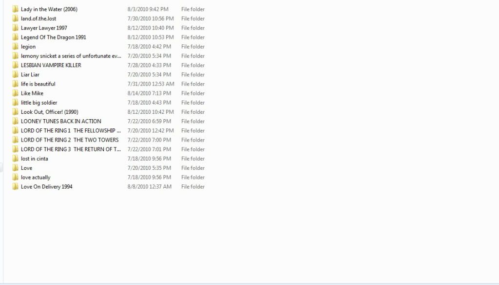Viewport: 499px width, 285px height.
Task: Click the date '7/18/2010 4:43 PM'
Action: pyautogui.click(x=149, y=103)
